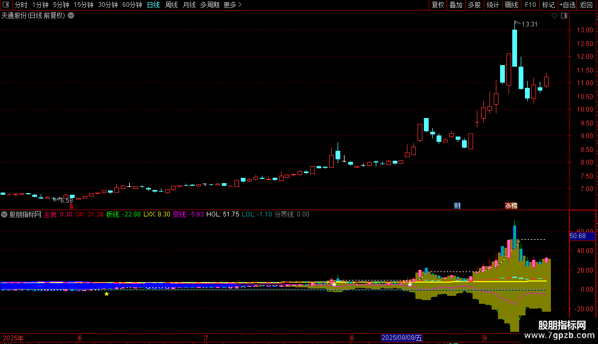
Task: Select the 15分钟 period tab
Action: tap(84, 5)
